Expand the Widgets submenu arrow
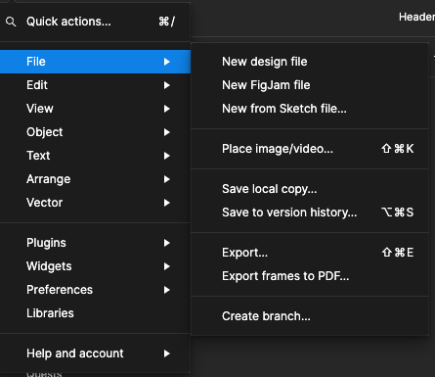 coord(167,266)
